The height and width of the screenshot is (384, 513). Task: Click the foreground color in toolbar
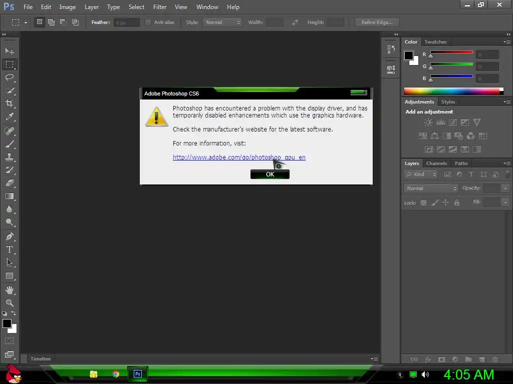[7, 323]
